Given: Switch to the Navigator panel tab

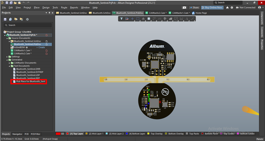Looking at the screenshot, I should pyautogui.click(x=17, y=134).
